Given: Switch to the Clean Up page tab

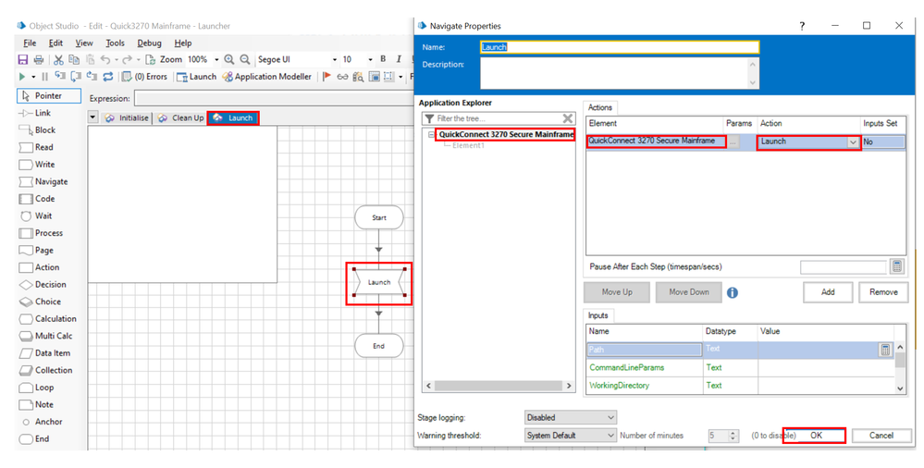Looking at the screenshot, I should pos(180,118).
